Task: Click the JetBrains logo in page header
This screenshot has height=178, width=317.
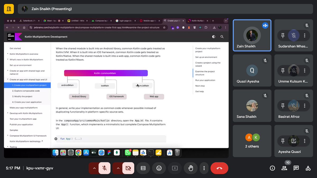Action: pos(15,37)
